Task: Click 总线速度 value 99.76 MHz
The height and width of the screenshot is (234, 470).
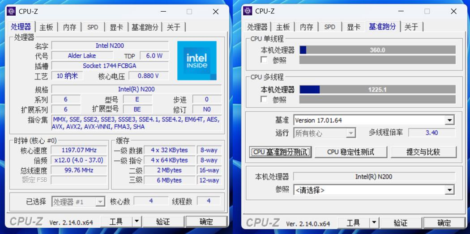Action: pyautogui.click(x=79, y=170)
